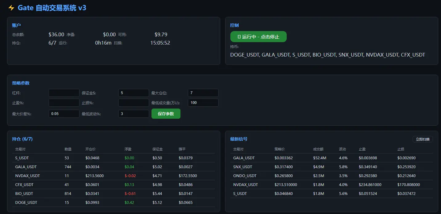The height and width of the screenshot is (214, 441).
Task: Click the 814 quantity value
Action: tap(68, 194)
